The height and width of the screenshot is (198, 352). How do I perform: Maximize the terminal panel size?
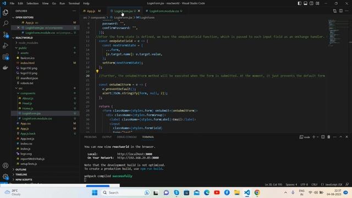click(x=341, y=137)
